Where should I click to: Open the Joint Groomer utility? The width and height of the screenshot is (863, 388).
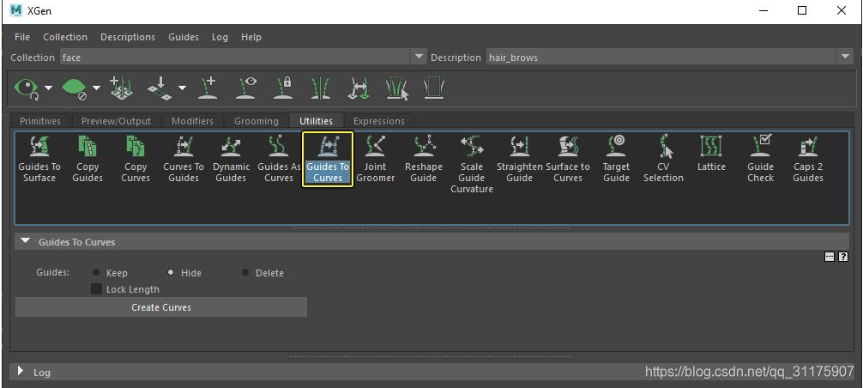pos(376,159)
